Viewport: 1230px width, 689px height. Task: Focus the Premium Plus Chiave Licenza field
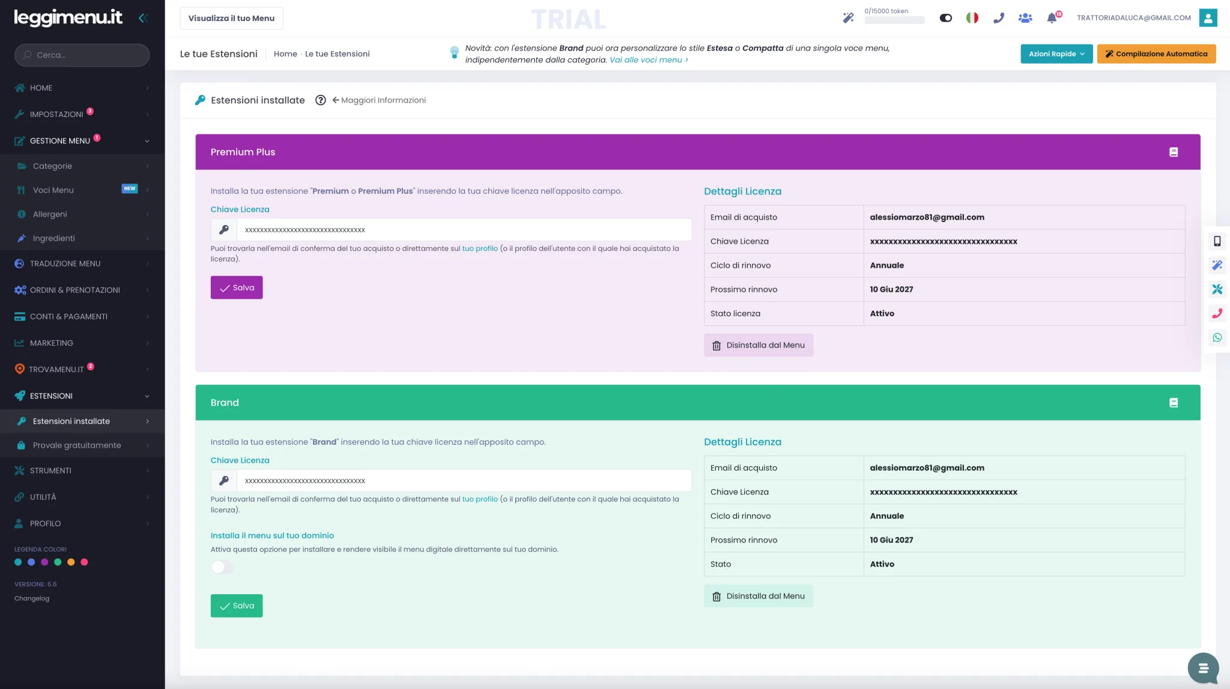(464, 230)
